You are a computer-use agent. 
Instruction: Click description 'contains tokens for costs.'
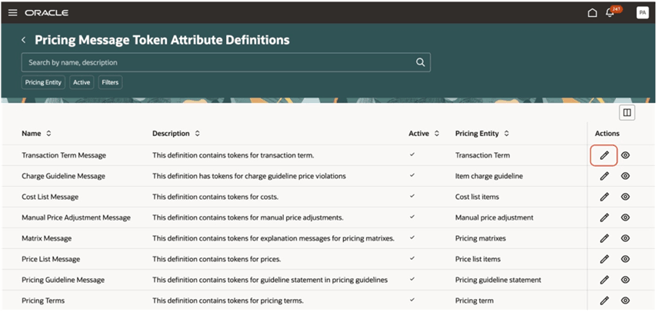coord(215,197)
